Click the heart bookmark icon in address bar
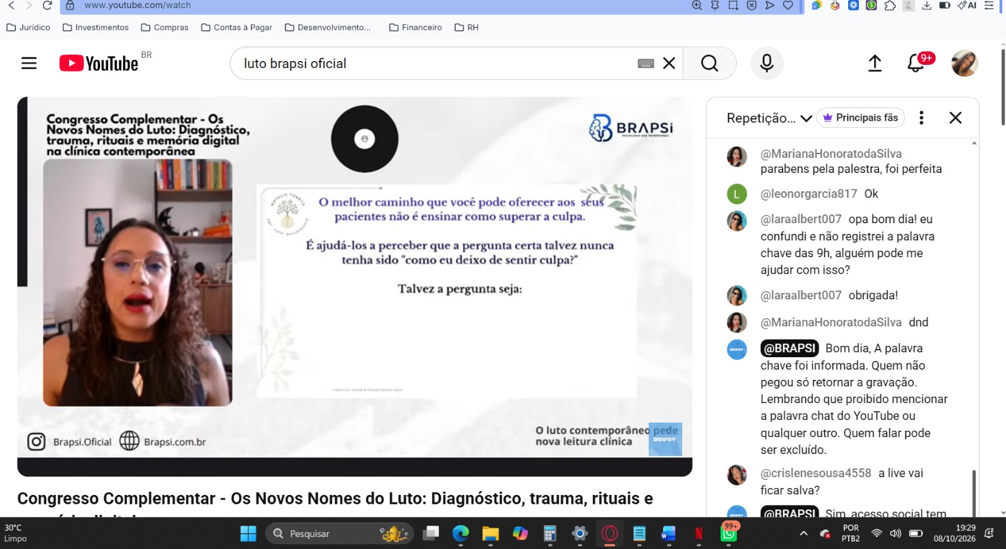This screenshot has width=1006, height=549. coord(788,5)
